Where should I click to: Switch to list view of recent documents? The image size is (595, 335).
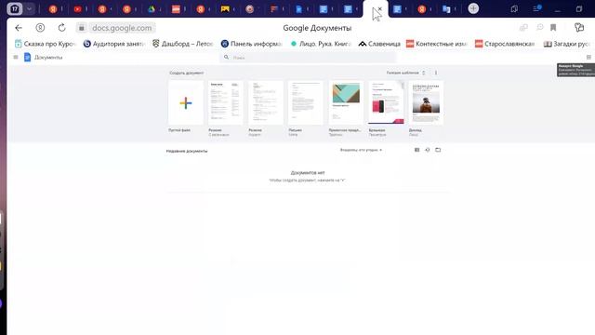click(x=416, y=150)
